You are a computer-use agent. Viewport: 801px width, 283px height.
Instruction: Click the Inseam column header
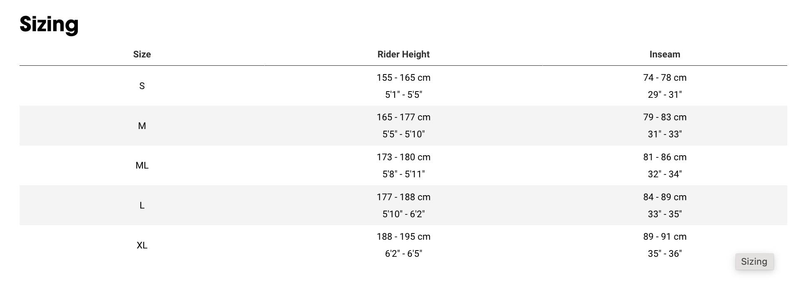[x=664, y=55]
